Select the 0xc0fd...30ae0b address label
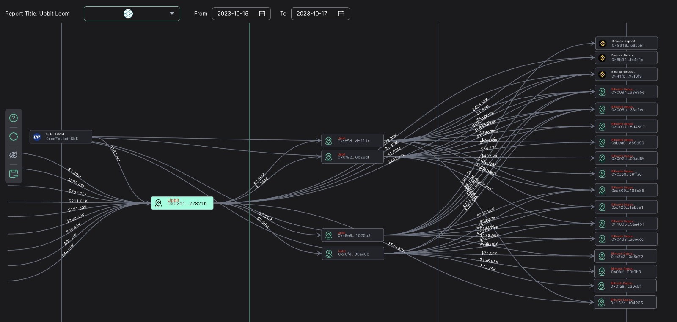 coord(353,254)
